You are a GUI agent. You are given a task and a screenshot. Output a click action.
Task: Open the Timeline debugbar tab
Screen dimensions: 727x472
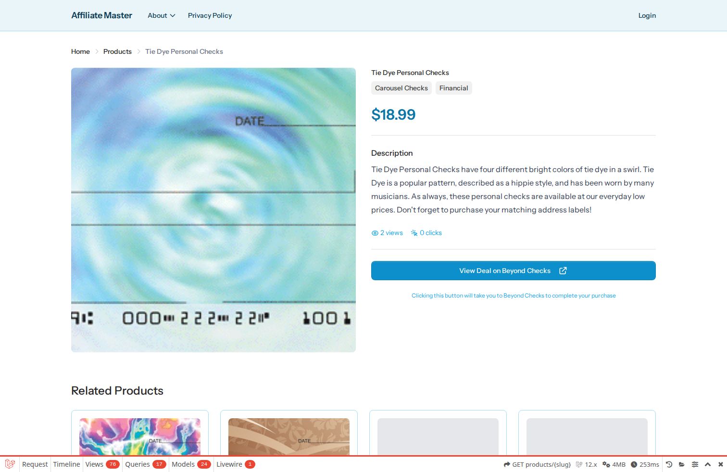pyautogui.click(x=66, y=464)
